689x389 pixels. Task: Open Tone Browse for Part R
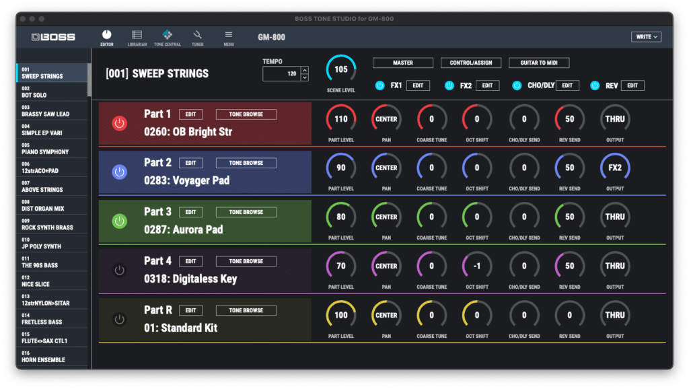pyautogui.click(x=246, y=311)
